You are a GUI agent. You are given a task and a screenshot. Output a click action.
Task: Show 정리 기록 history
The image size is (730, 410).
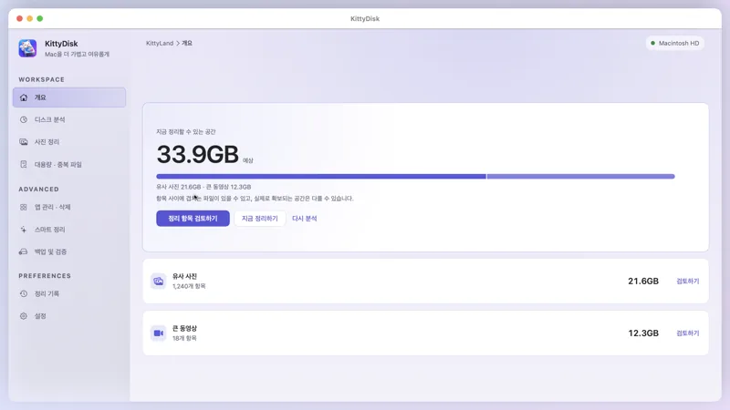coord(69,293)
